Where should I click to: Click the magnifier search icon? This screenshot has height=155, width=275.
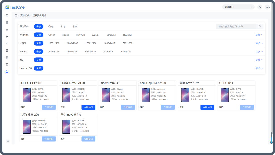pyautogui.click(x=260, y=27)
